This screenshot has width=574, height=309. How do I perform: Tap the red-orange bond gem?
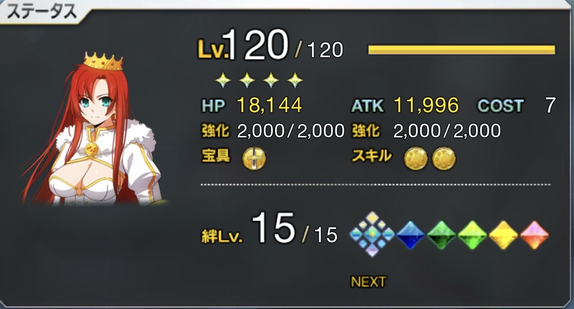(x=535, y=235)
